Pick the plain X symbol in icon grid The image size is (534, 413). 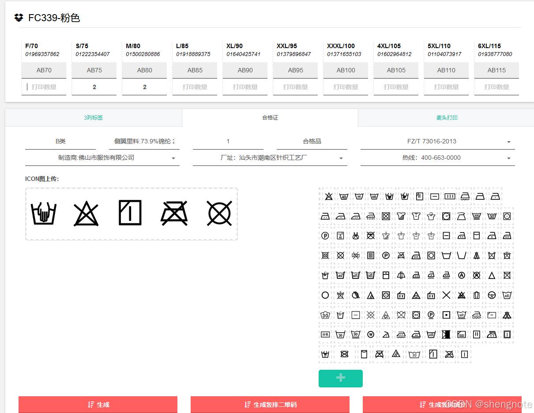pos(446,295)
